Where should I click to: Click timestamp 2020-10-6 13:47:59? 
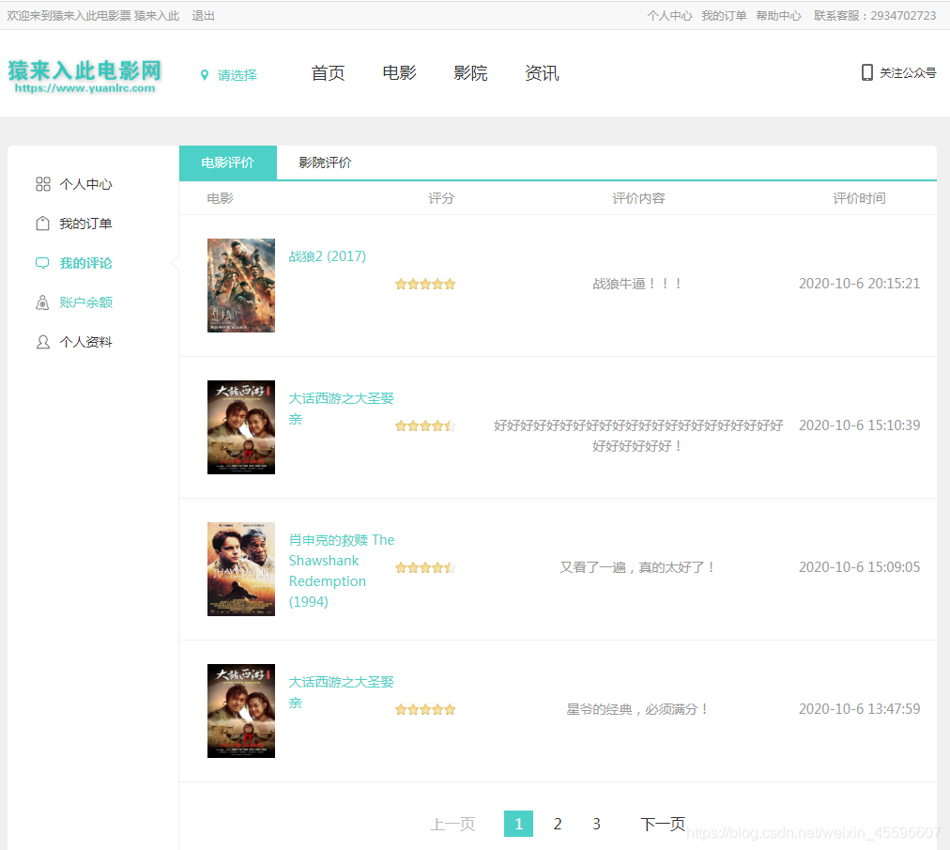click(859, 709)
